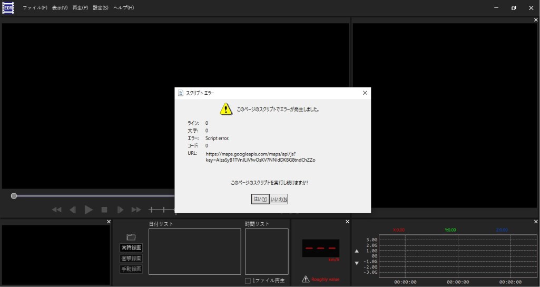Open the 設定(S) menu
The height and width of the screenshot is (287, 540).
[100, 7]
